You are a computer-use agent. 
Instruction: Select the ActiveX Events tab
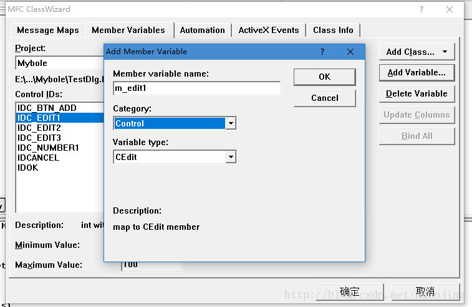[x=269, y=30]
